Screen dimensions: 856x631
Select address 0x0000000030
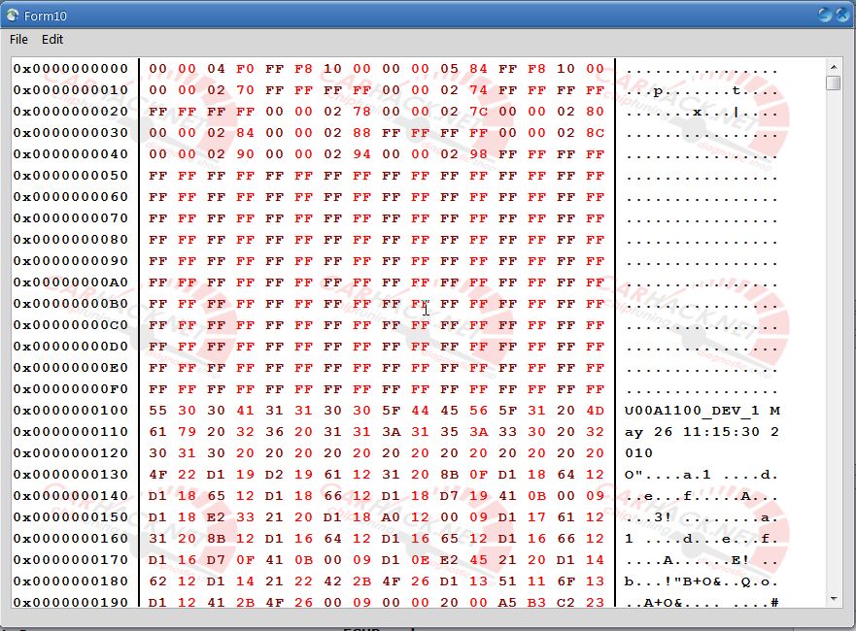71,133
